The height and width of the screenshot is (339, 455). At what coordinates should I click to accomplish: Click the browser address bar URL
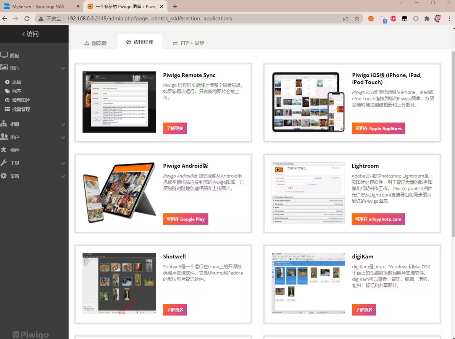coord(149,18)
